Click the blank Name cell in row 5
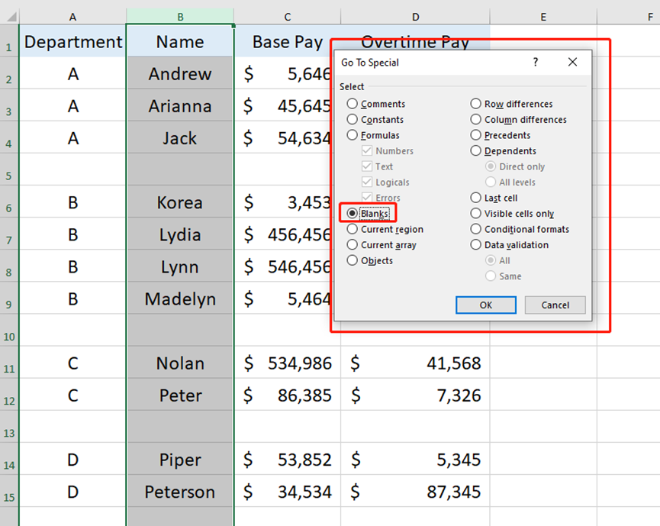The image size is (660, 526). pyautogui.click(x=180, y=169)
